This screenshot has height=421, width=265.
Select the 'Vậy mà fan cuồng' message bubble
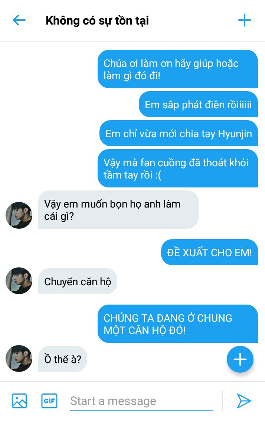178,168
